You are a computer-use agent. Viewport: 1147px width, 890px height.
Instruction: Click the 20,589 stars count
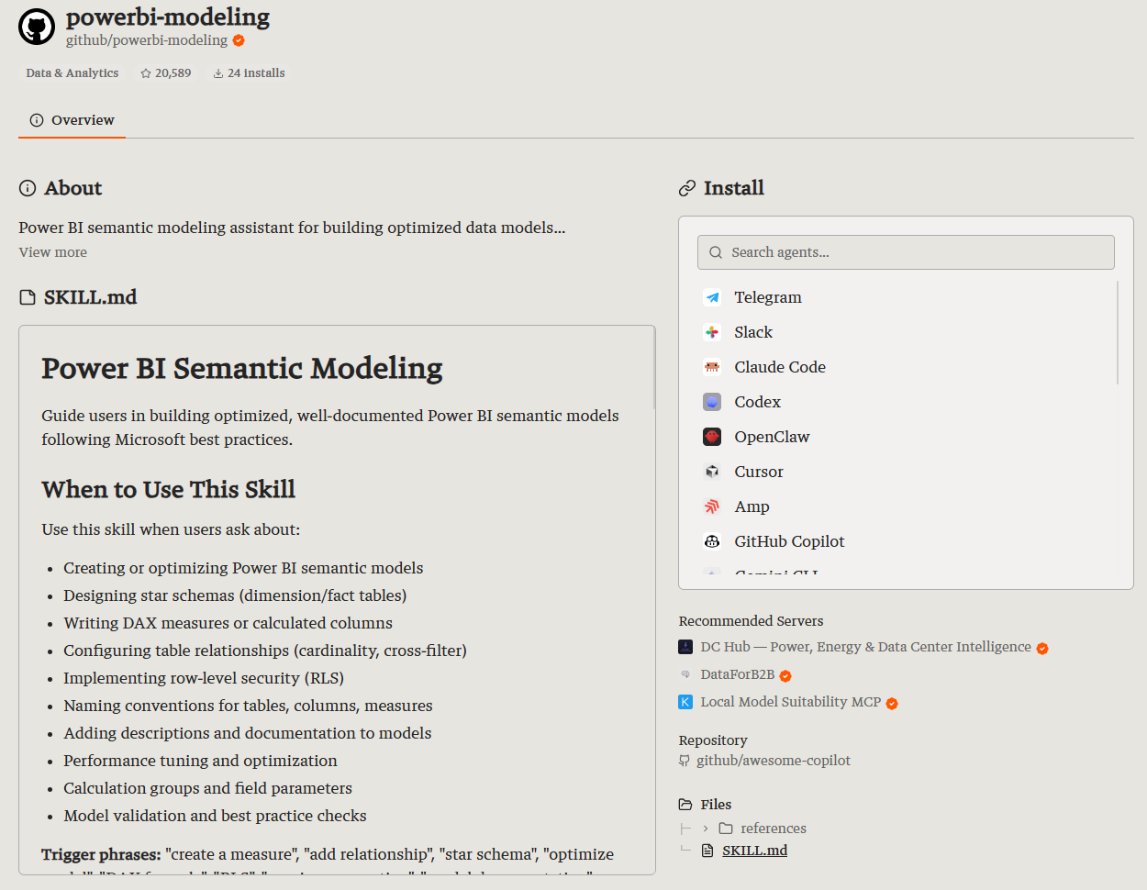point(173,73)
